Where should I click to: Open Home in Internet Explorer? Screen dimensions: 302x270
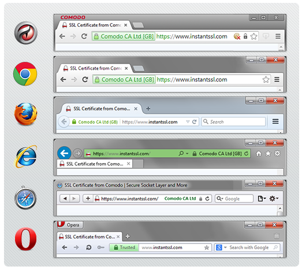pos(259,154)
